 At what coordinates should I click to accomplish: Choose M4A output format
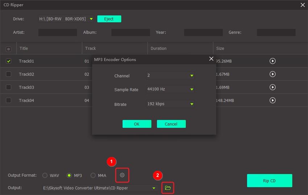93,175
